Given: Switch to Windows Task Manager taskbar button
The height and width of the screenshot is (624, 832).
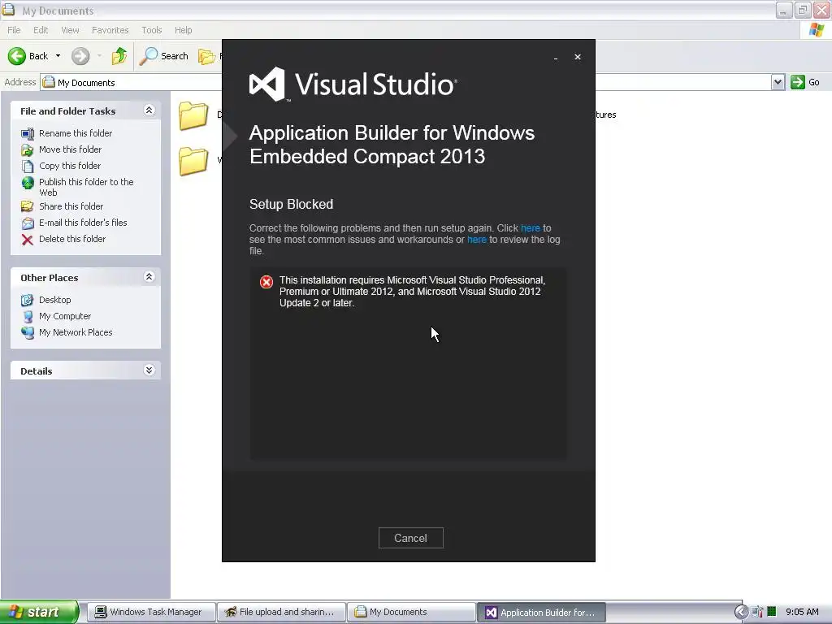Looking at the screenshot, I should coord(151,613).
